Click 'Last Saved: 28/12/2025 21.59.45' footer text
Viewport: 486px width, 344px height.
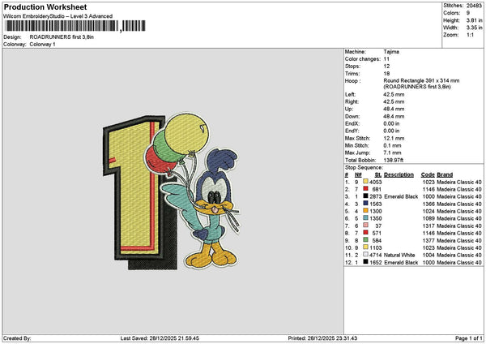(160, 338)
